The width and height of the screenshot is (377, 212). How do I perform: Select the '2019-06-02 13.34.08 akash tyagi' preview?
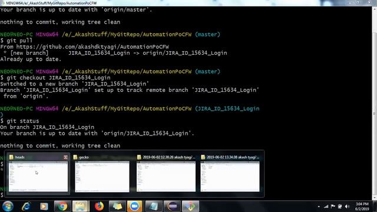click(230, 174)
